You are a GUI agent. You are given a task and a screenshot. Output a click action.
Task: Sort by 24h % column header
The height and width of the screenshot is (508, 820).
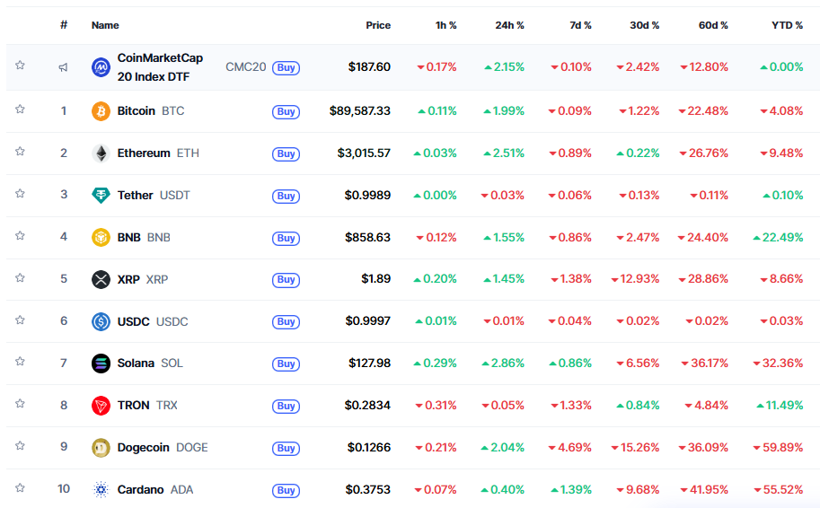tap(509, 25)
